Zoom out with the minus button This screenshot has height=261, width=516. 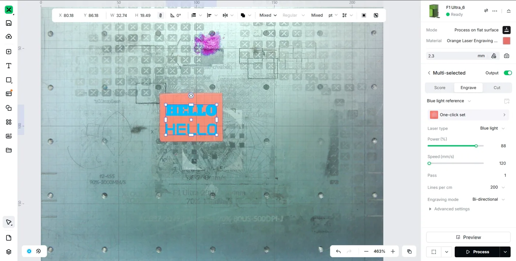tap(366, 251)
